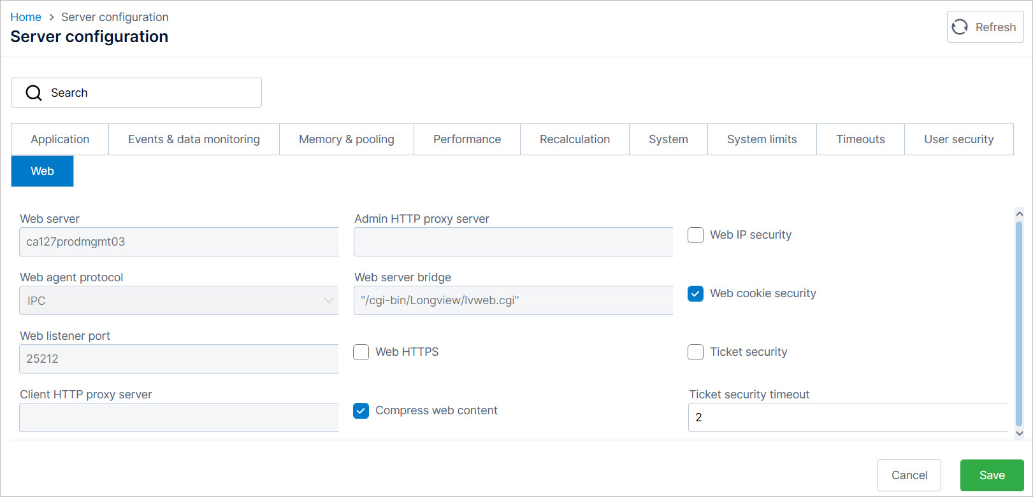
Task: Select the Timeouts tab
Action: point(860,139)
